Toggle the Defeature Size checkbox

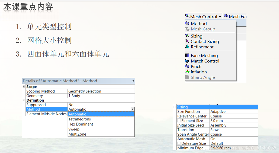click(179, 143)
